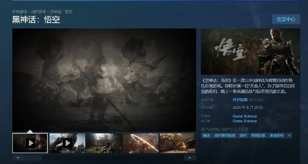
Task: Choose the 角色扮演 tag
Action: coord(258,136)
